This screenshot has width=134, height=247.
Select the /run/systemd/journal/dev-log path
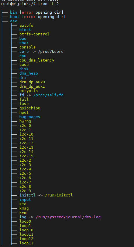coord(68,217)
